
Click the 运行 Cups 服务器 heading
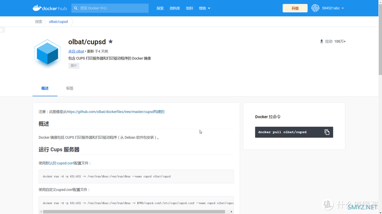click(59, 150)
